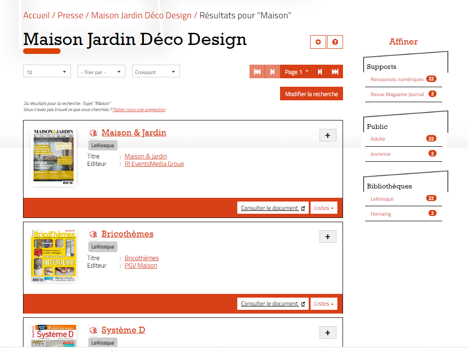Click 'Consulter le document' for Maison & Jardin
Image resolution: width=468 pixels, height=352 pixels.
(x=273, y=208)
